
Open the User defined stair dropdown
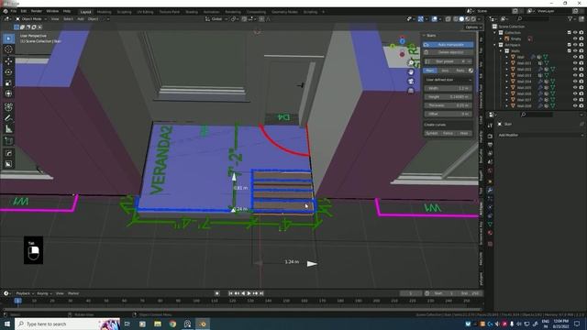tap(449, 80)
